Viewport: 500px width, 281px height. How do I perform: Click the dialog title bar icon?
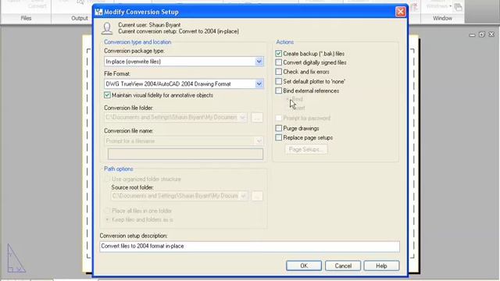(x=98, y=12)
